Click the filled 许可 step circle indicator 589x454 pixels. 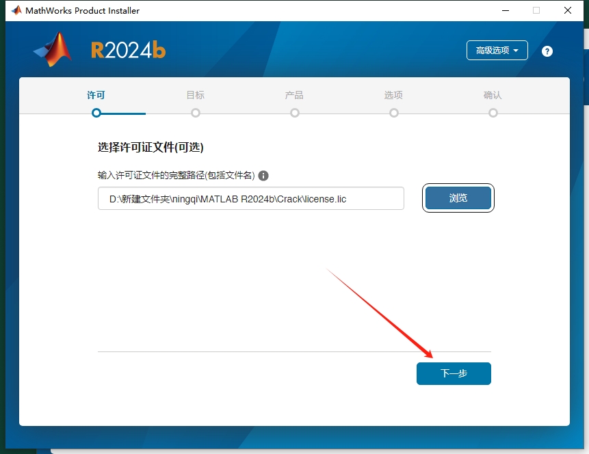[x=95, y=113]
